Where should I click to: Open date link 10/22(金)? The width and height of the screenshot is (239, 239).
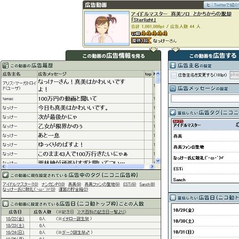coord(15,219)
